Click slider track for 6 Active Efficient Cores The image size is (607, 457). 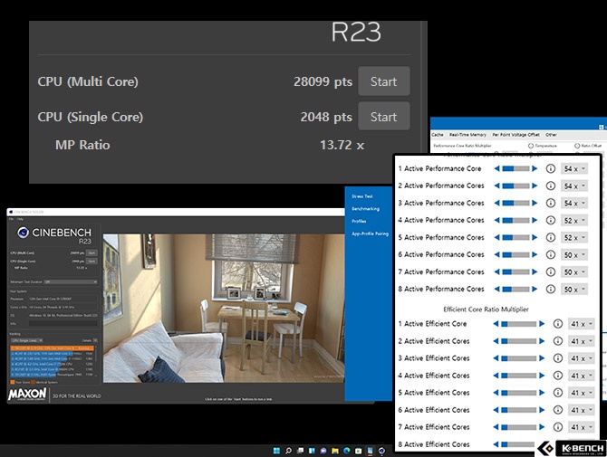click(519, 410)
